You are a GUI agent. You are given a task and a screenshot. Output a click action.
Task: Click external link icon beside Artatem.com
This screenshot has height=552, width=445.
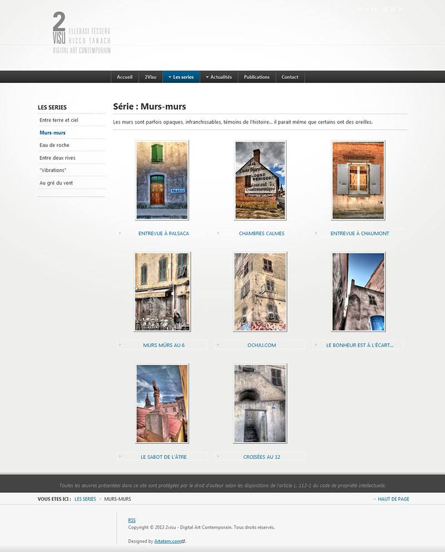pos(184,541)
